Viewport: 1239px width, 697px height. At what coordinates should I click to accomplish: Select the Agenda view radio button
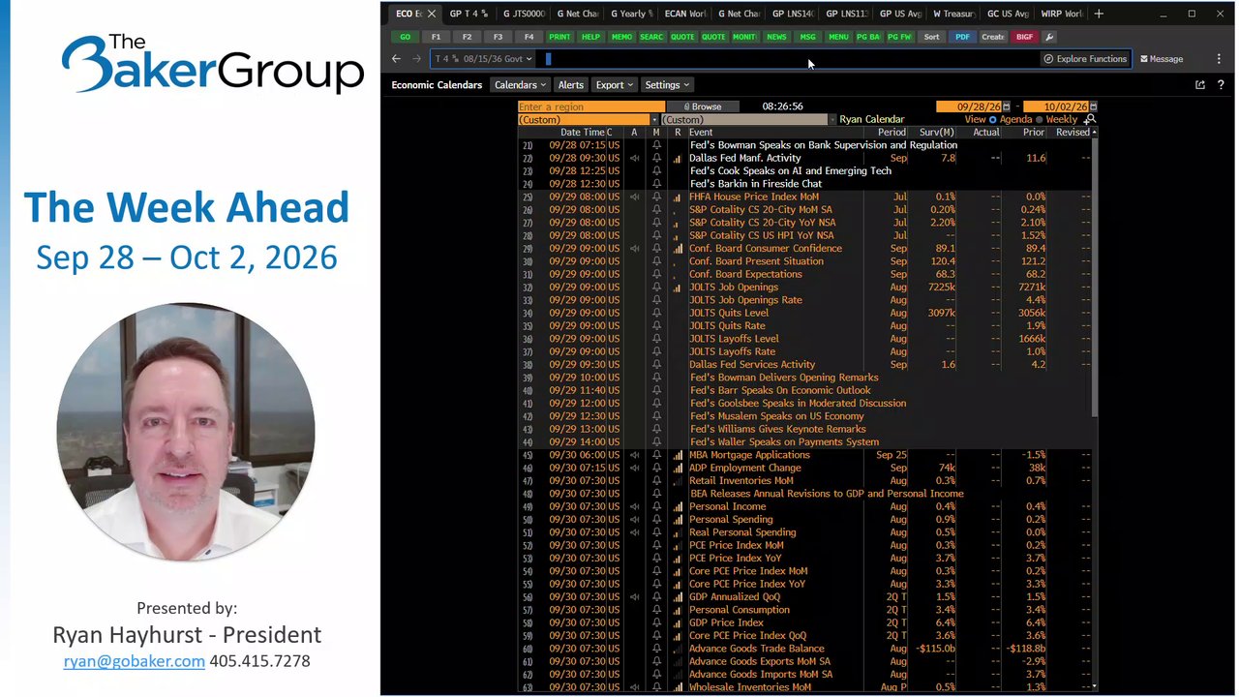coord(993,120)
